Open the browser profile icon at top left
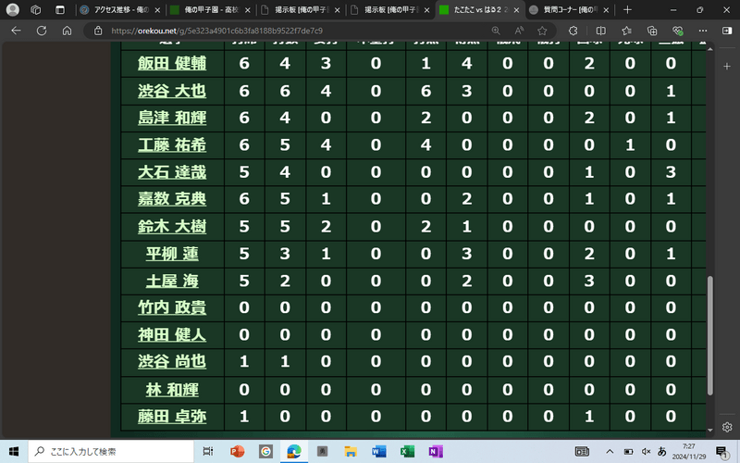Screen dimensions: 740x463 [13, 9]
